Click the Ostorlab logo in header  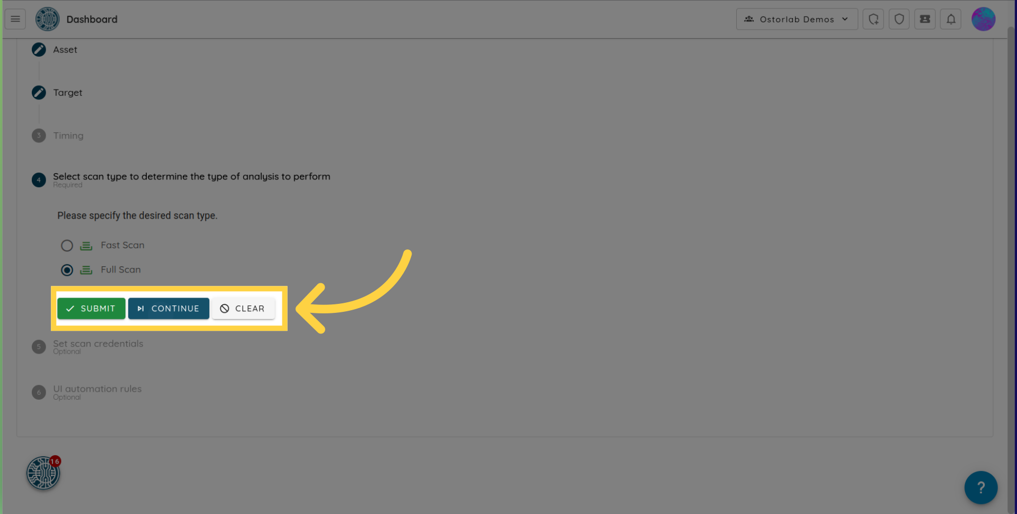[x=47, y=19]
